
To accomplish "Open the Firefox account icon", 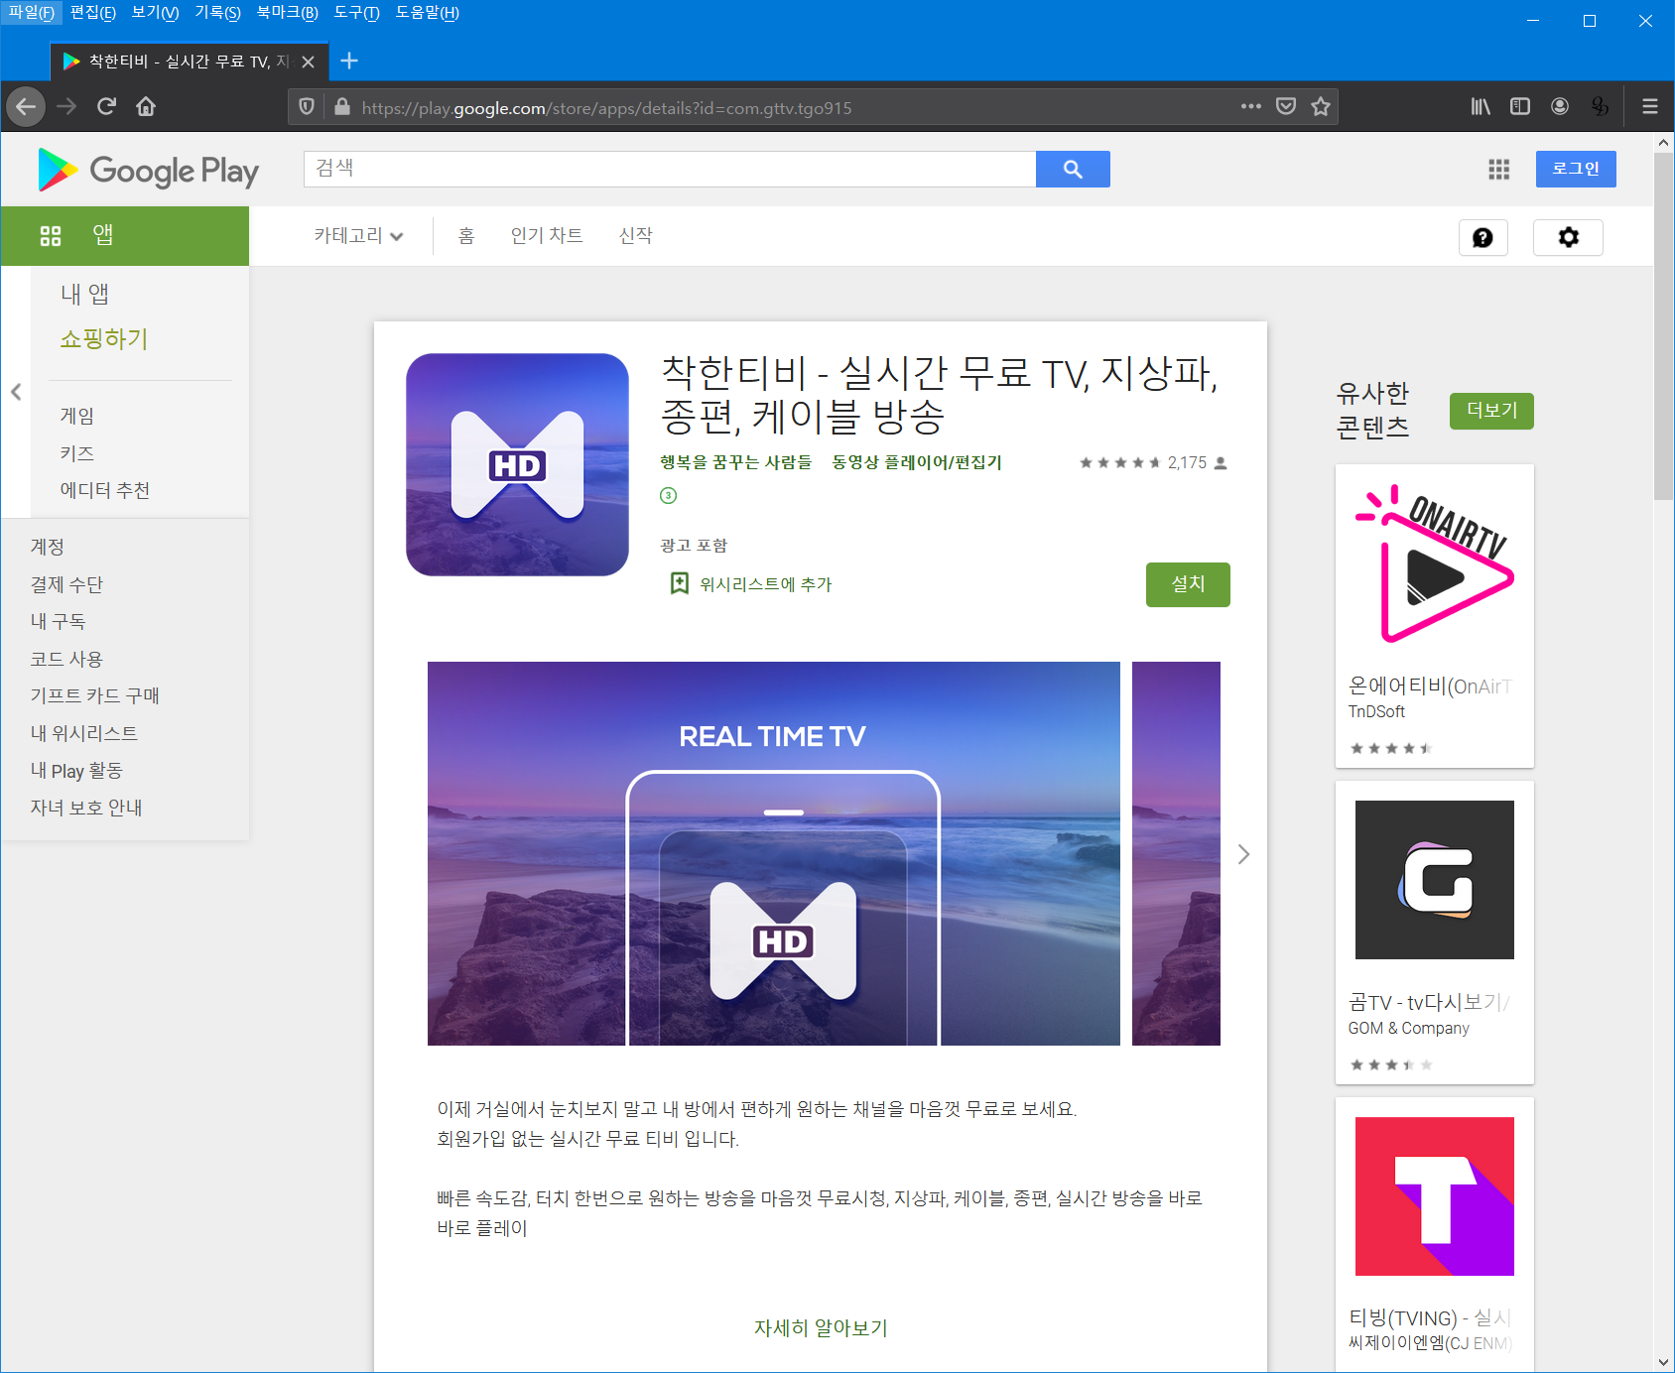I will [x=1560, y=106].
